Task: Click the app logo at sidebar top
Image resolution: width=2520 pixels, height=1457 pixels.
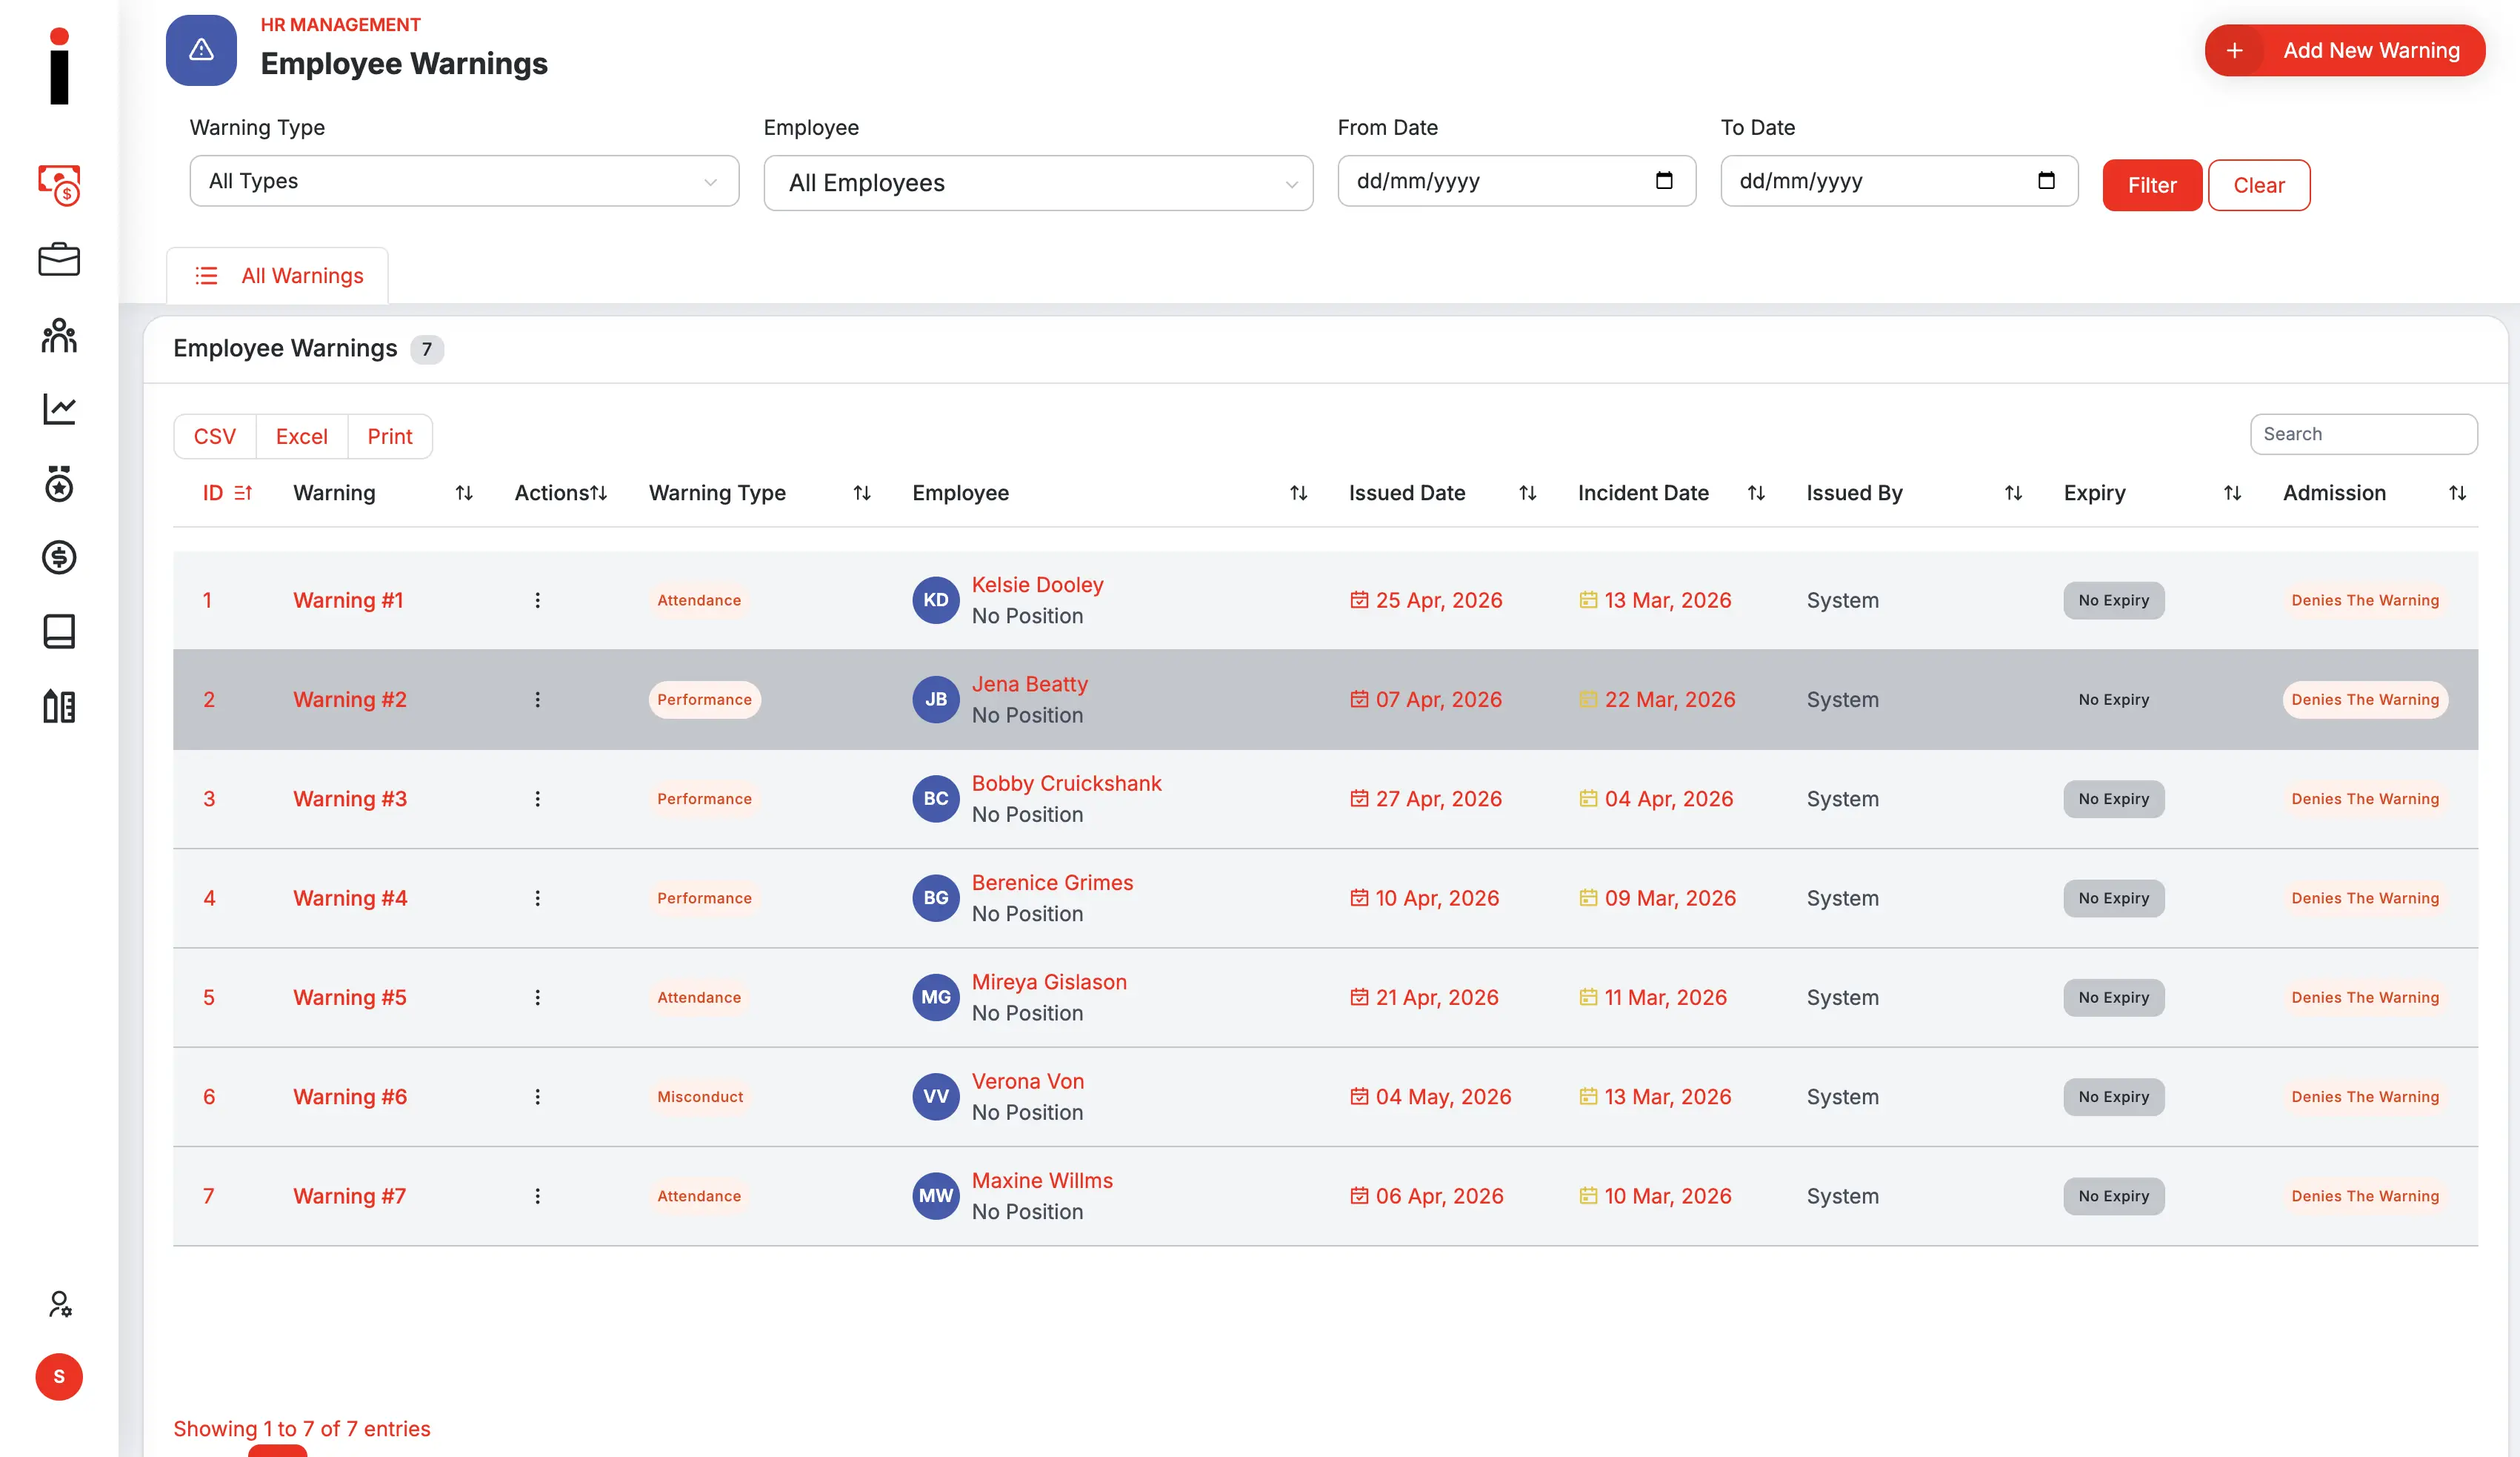Action: [59, 66]
